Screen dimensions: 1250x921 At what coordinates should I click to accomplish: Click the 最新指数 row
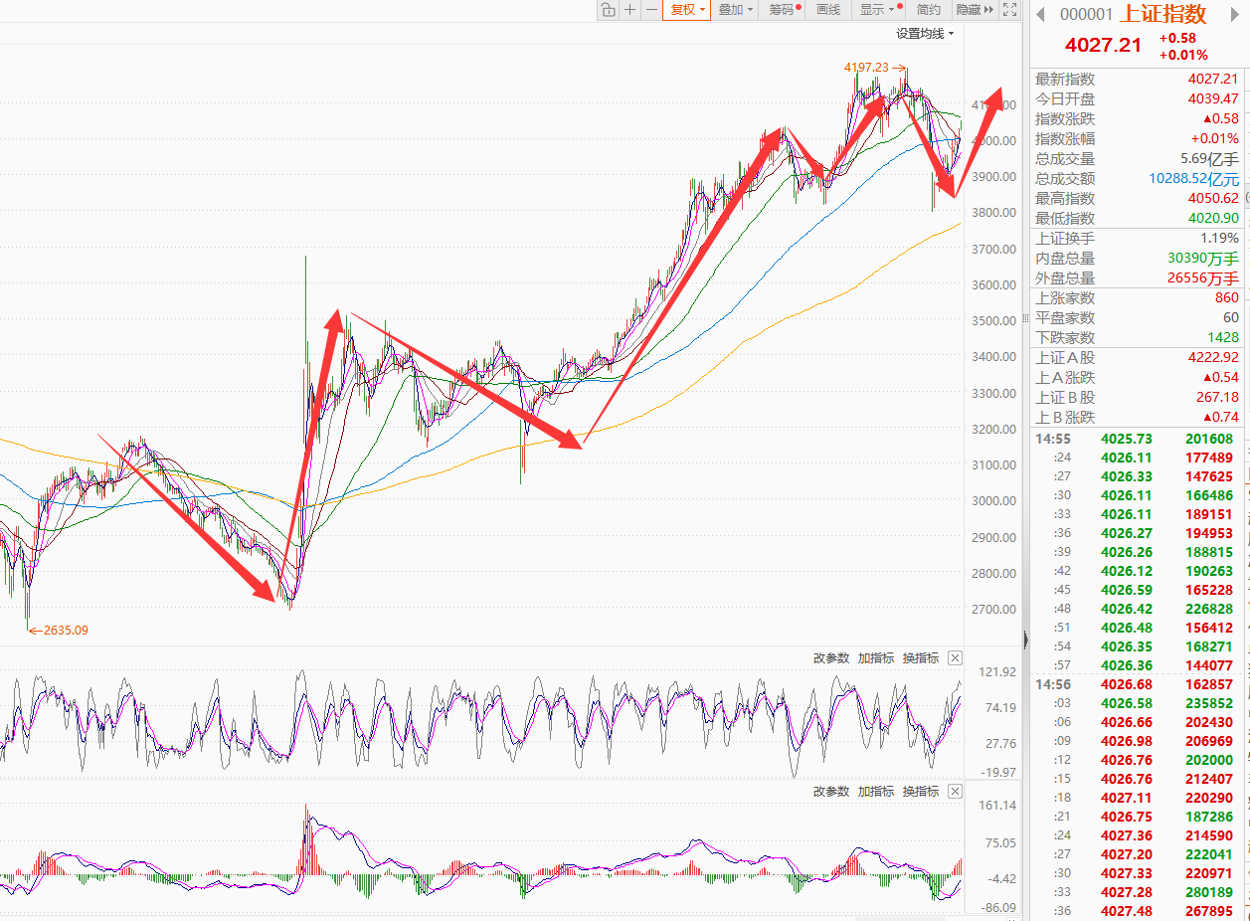click(1138, 79)
